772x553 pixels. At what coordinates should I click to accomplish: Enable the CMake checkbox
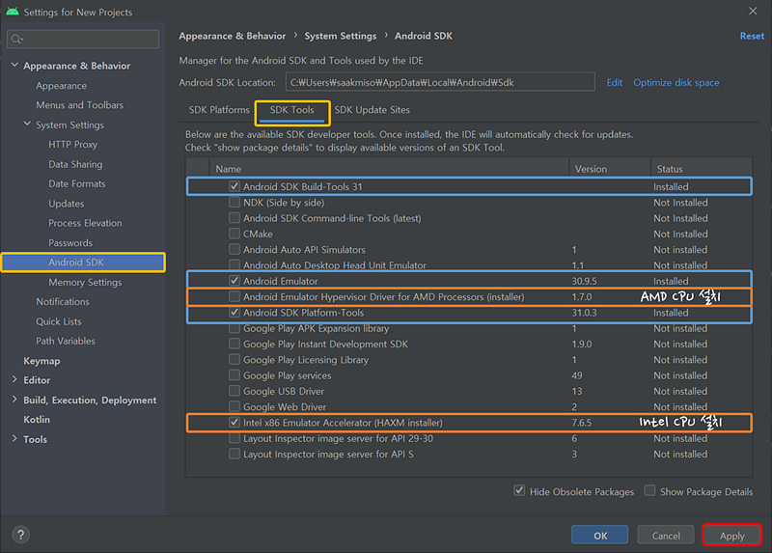click(x=234, y=234)
